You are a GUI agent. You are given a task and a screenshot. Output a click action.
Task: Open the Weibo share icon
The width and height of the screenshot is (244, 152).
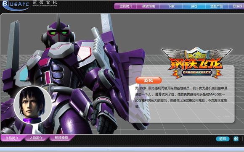tap(236, 139)
